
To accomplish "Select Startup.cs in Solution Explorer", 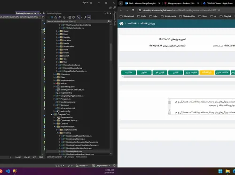I will coord(65,105).
